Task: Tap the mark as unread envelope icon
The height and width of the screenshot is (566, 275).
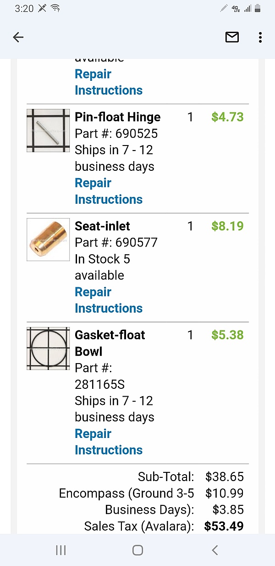Action: (232, 38)
